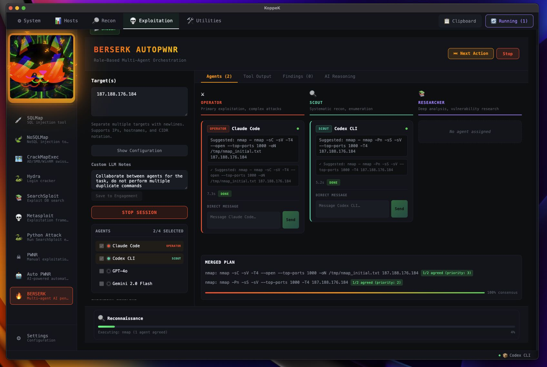Open the Recon menu tab
The width and height of the screenshot is (547, 367).
[x=104, y=21]
